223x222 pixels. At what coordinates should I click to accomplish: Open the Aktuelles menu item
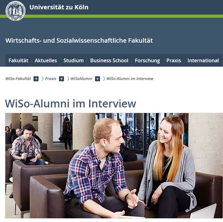[46, 60]
